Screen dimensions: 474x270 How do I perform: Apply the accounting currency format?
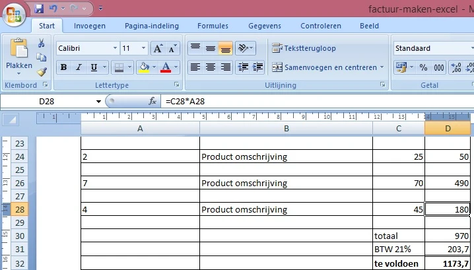[401, 67]
